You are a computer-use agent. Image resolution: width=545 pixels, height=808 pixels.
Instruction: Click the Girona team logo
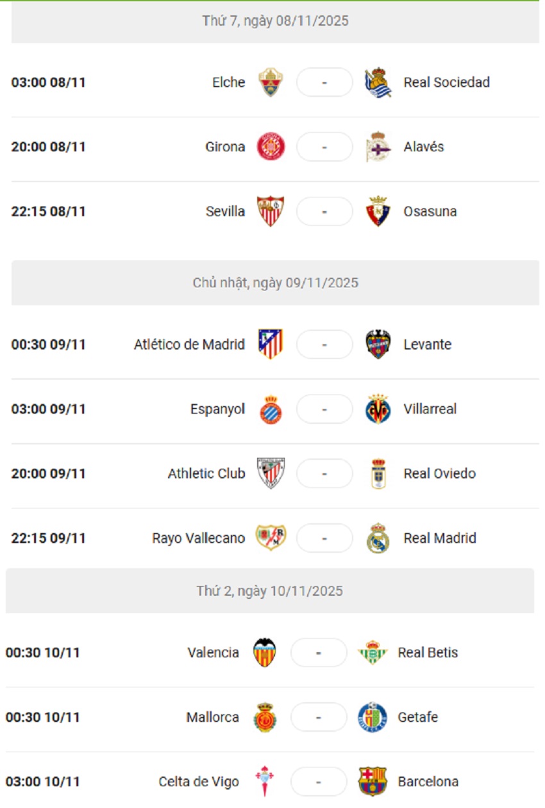tap(271, 147)
